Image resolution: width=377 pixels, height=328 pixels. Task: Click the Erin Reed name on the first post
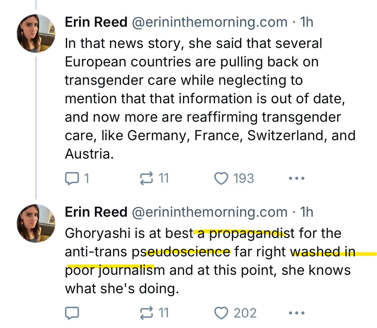[96, 22]
